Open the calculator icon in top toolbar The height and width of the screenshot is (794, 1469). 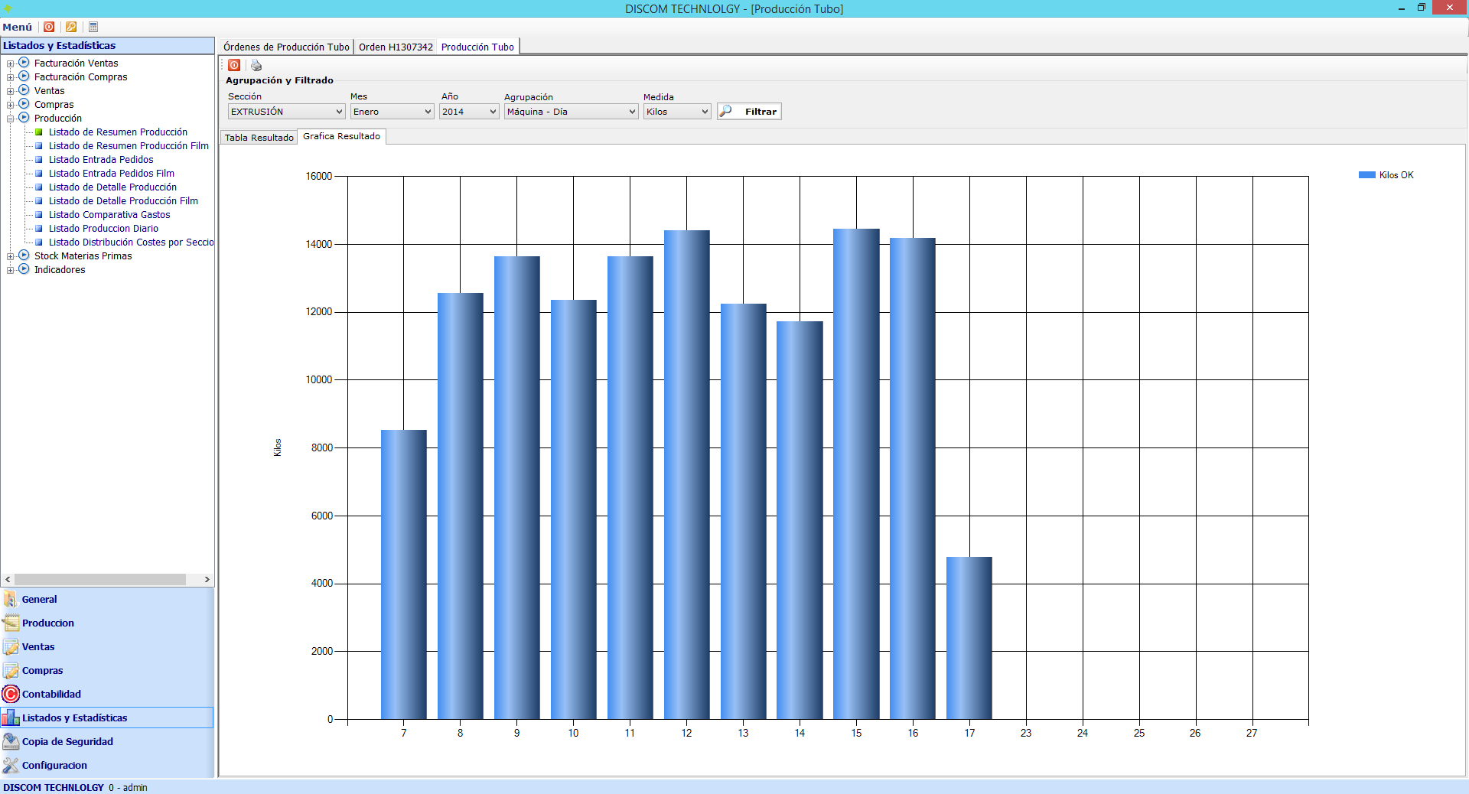point(93,27)
